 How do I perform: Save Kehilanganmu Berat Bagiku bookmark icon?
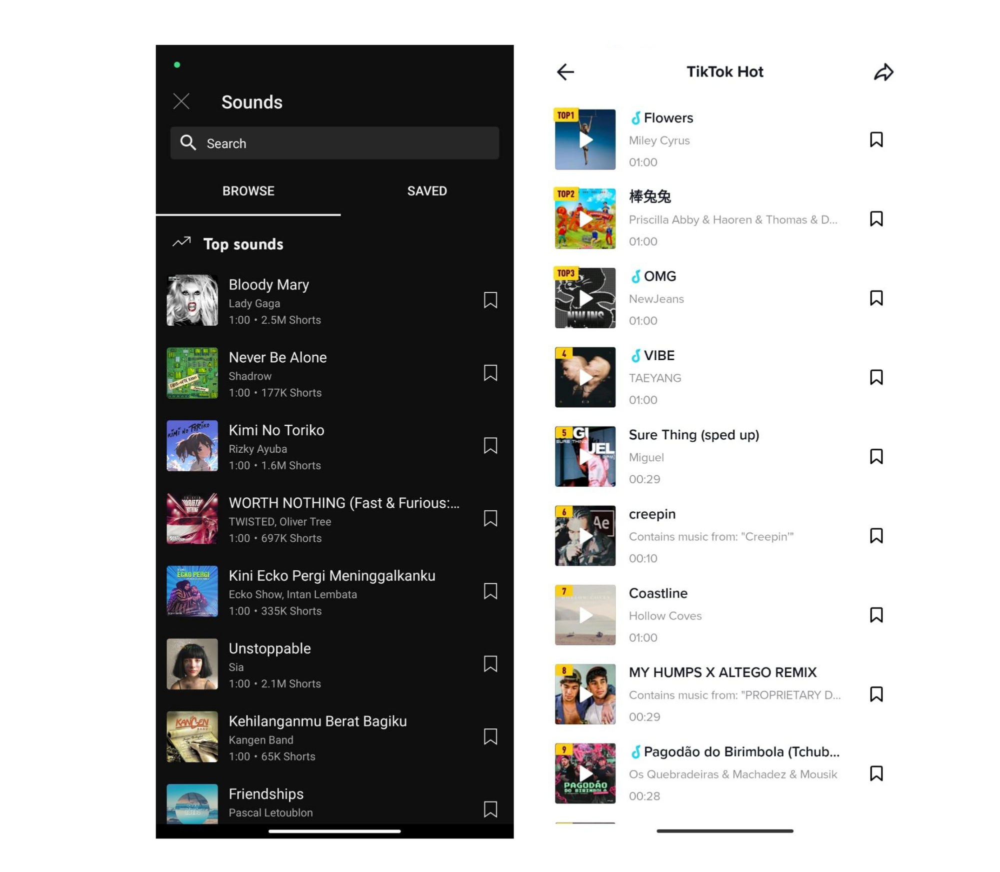490,736
